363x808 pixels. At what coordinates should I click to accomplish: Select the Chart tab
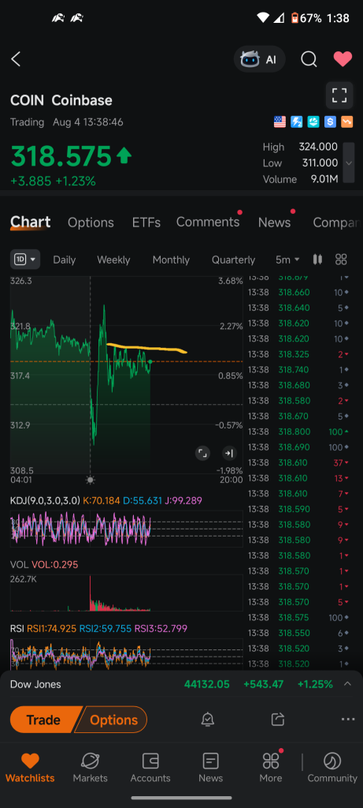[31, 222]
